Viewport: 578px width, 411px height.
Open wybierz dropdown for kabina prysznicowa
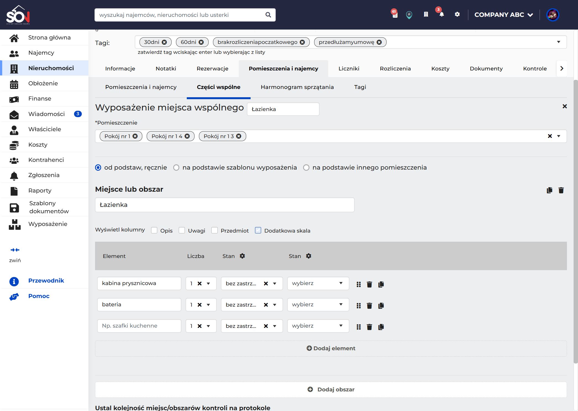pos(318,283)
